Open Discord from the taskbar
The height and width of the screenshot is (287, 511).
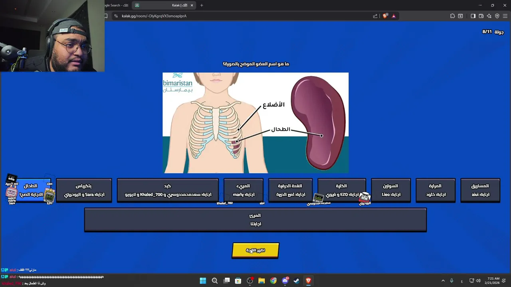[285, 281]
